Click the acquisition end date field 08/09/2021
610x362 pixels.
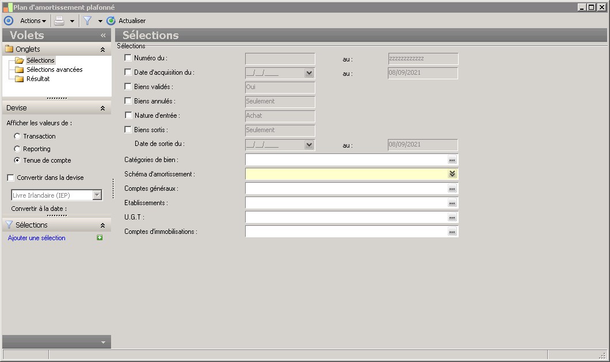423,73
